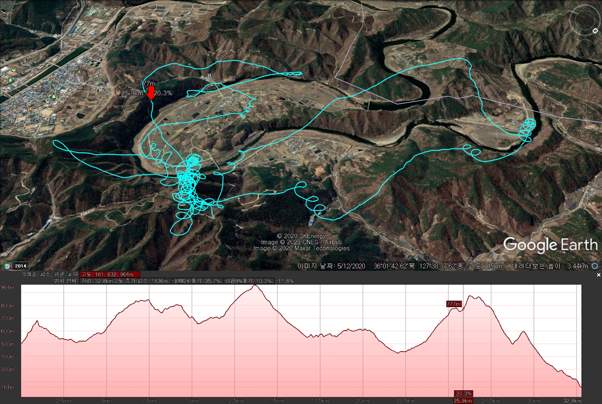Click the zoom out end of zoom slider

pyautogui.click(x=585, y=135)
